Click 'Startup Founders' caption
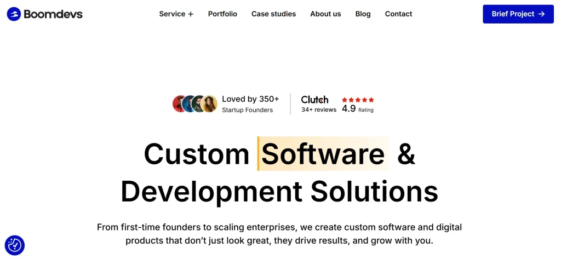The width and height of the screenshot is (561, 259). [247, 110]
